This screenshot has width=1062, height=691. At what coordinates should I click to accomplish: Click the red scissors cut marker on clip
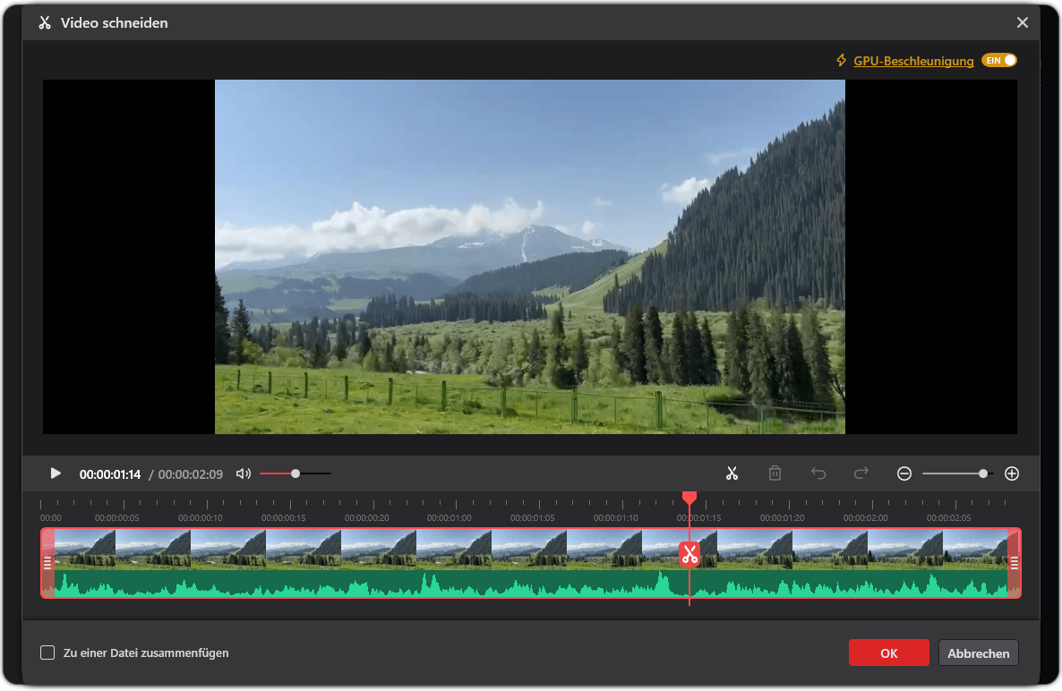click(689, 554)
